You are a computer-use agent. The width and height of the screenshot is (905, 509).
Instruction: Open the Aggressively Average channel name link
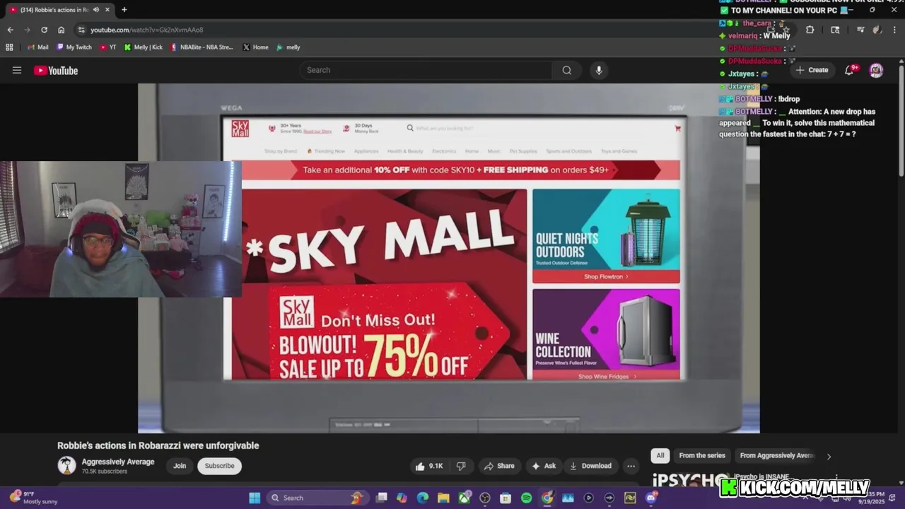click(x=118, y=462)
